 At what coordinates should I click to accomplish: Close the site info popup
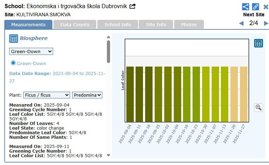[265, 6]
